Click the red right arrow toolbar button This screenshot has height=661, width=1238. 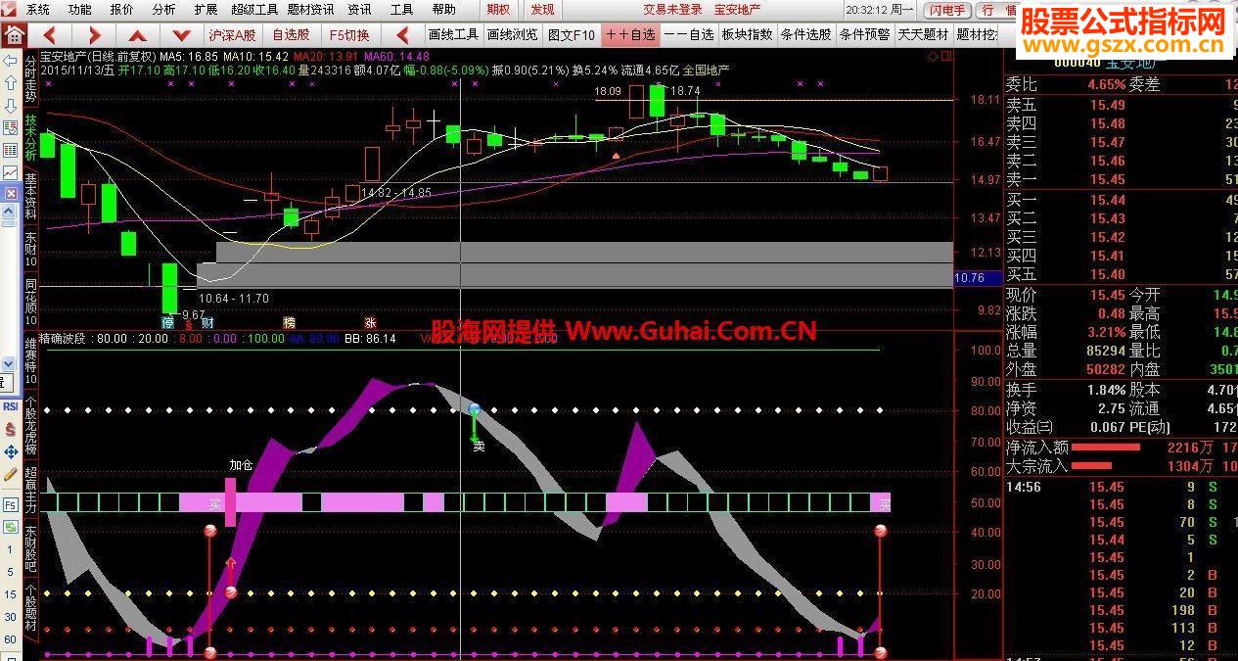point(97,34)
